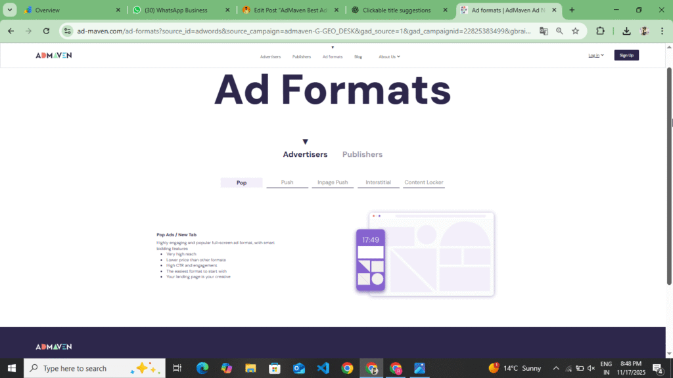Open the tab search chevron
This screenshot has height=378, width=673.
9,10
